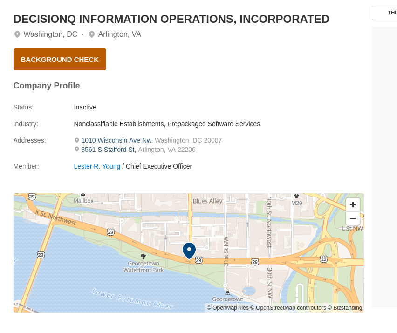Click the ferry icon above the Georgetown label

click(x=227, y=292)
